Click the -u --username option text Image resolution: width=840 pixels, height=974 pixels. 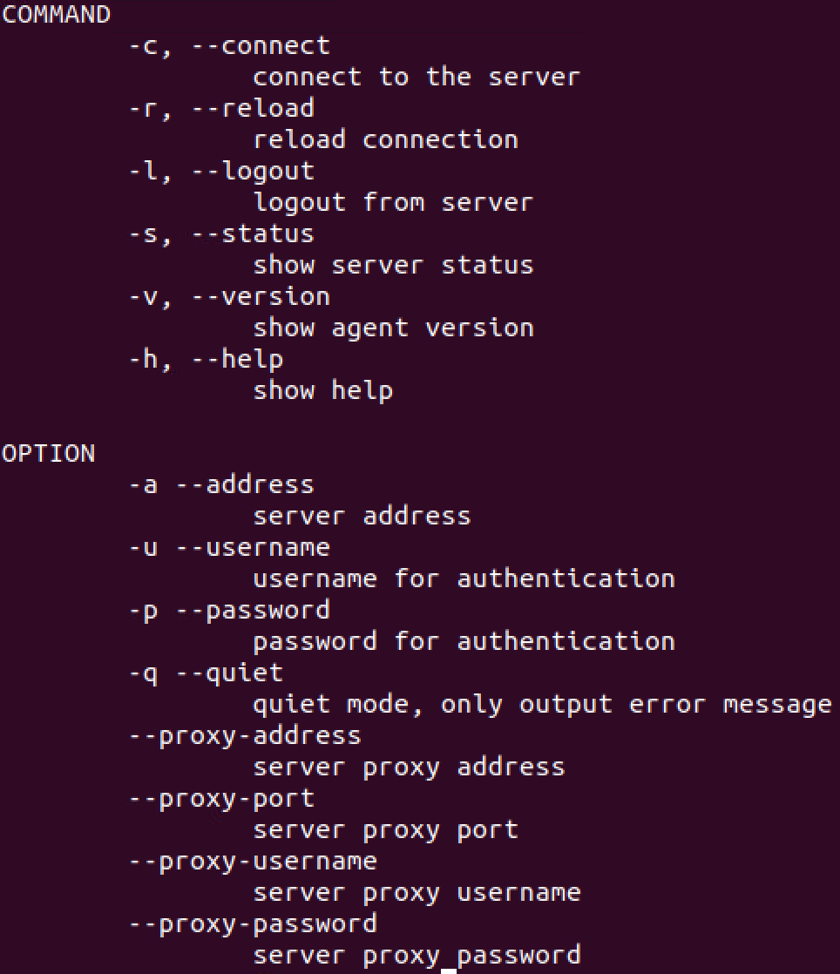(229, 548)
